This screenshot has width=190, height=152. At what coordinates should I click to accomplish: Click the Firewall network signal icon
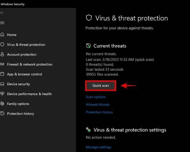[x=2, y=64]
